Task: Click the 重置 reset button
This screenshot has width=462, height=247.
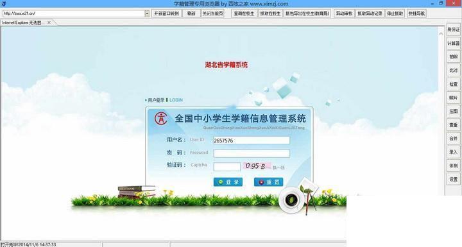Action: [x=268, y=182]
